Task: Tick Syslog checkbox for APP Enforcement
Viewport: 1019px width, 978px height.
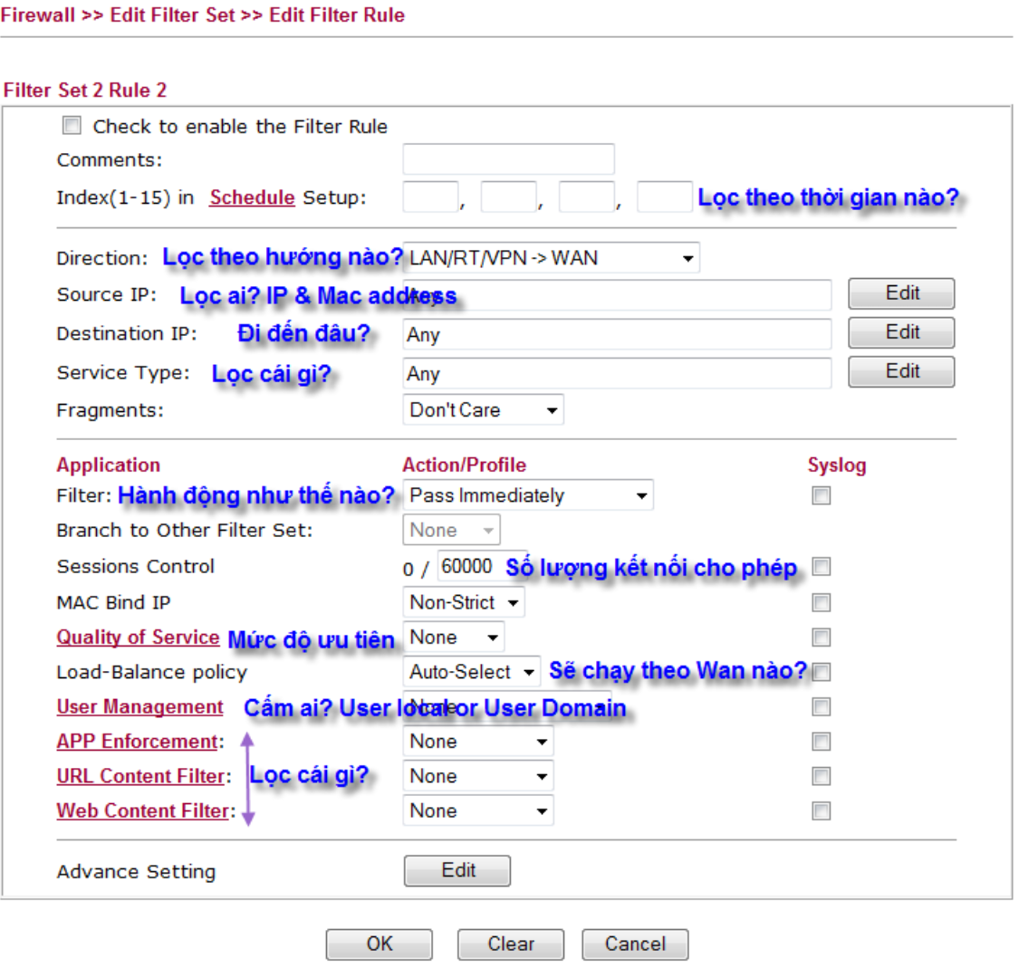Action: tap(821, 742)
